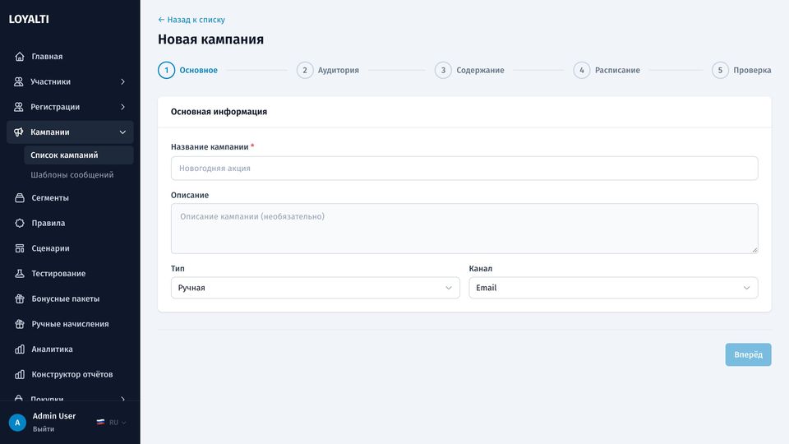Click the LOYALTI logo
Screen dimensions: 789x444
point(29,19)
